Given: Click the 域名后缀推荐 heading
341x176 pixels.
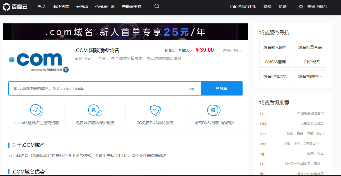Looking at the screenshot, I should tap(274, 102).
